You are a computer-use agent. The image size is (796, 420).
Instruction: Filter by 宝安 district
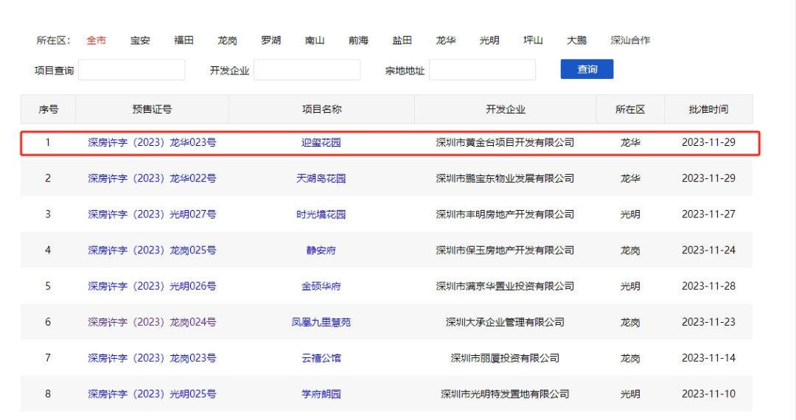[x=140, y=40]
